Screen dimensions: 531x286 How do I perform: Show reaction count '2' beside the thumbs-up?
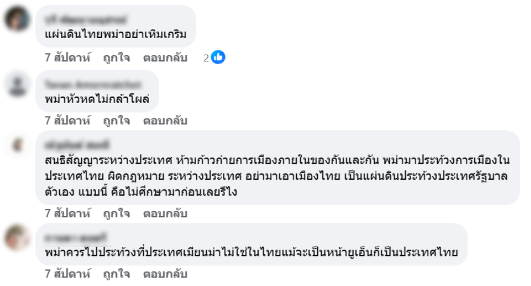[x=206, y=58]
